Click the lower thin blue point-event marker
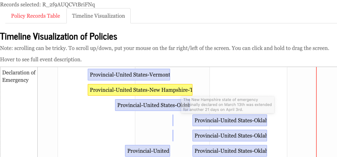The image size is (337, 157). 173,135
